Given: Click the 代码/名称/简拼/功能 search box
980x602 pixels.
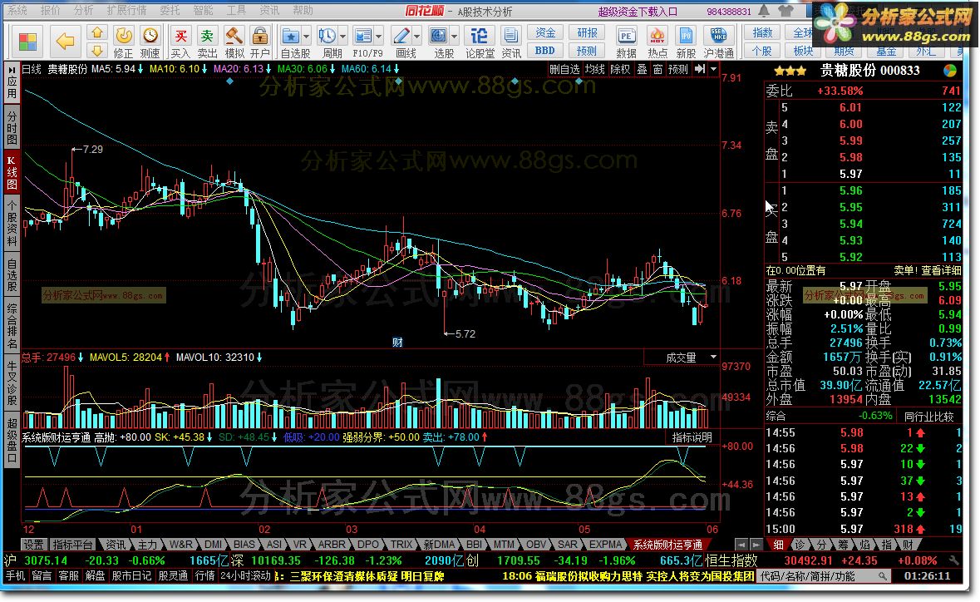Looking at the screenshot, I should pos(823,575).
